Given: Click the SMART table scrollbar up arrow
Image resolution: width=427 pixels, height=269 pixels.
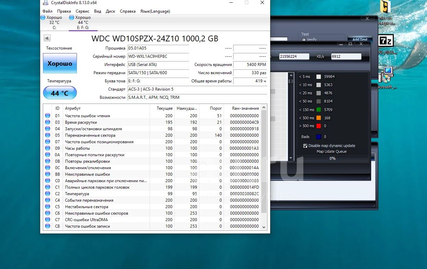Looking at the screenshot, I should pos(264,108).
